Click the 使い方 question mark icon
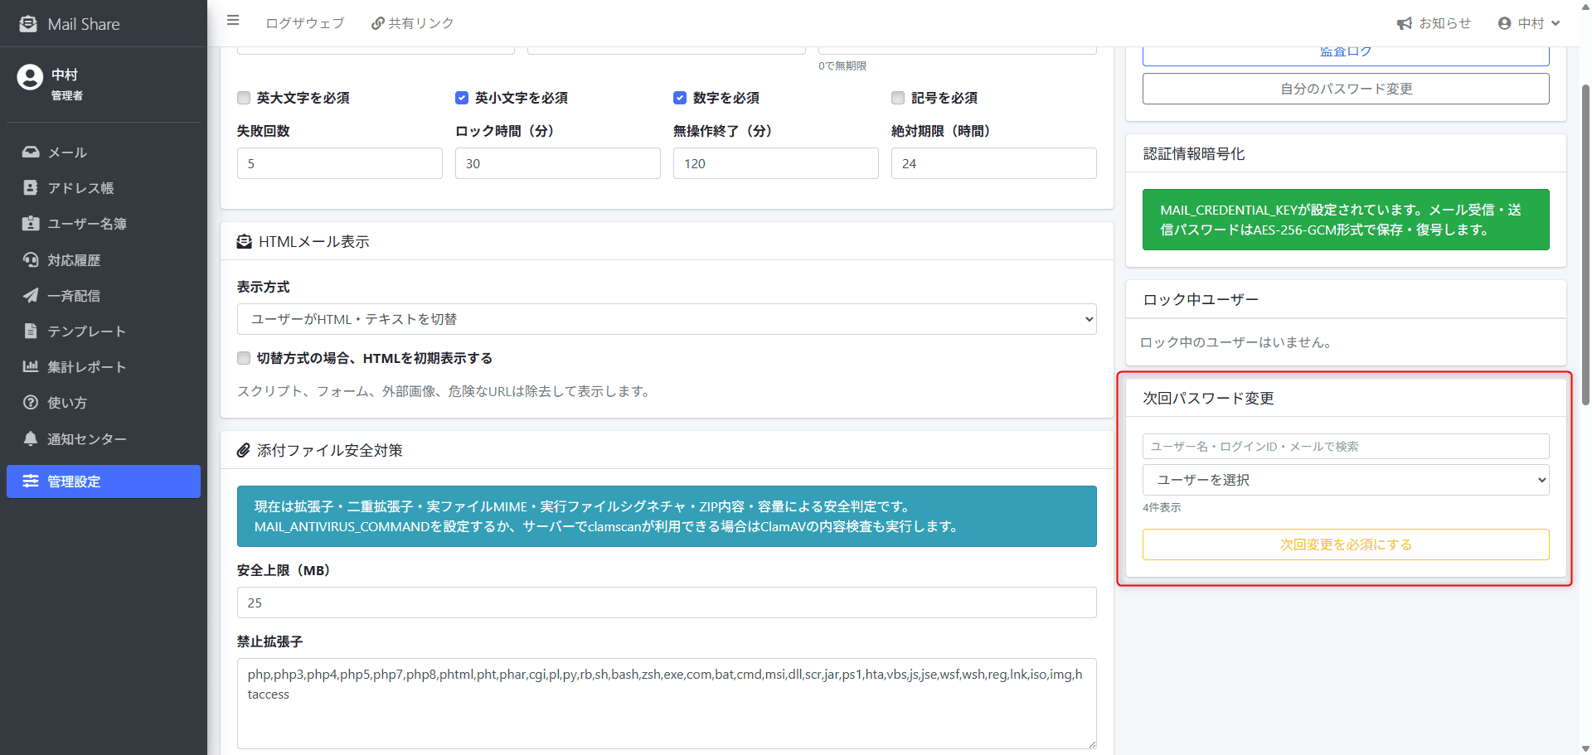The image size is (1592, 755). tap(31, 403)
